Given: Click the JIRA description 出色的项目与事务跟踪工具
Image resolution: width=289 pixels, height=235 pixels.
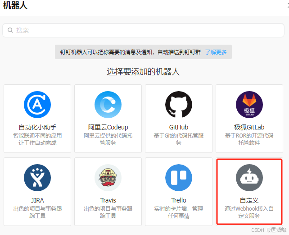Looking at the screenshot, I should 37,212.
